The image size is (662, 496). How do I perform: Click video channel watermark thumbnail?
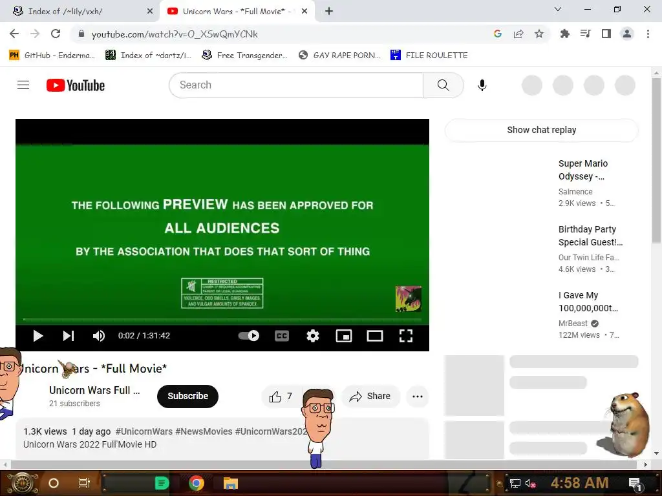pos(409,298)
